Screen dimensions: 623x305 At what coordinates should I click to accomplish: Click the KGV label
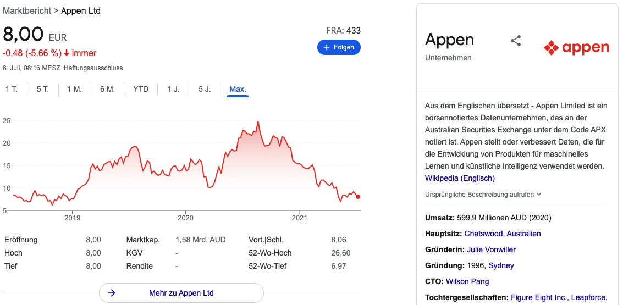pyautogui.click(x=134, y=253)
